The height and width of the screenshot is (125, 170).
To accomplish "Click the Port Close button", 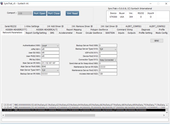I will coord(54,13).
